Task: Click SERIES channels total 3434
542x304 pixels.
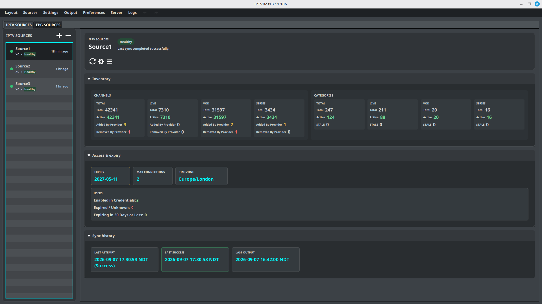Action: click(270, 110)
